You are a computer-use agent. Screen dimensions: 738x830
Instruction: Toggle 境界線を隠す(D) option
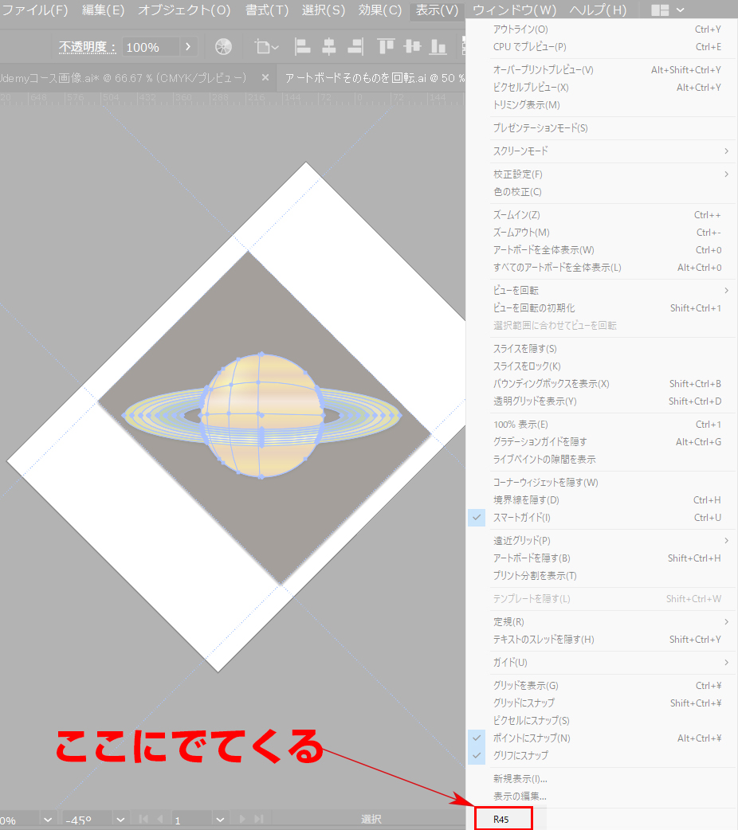pos(602,500)
